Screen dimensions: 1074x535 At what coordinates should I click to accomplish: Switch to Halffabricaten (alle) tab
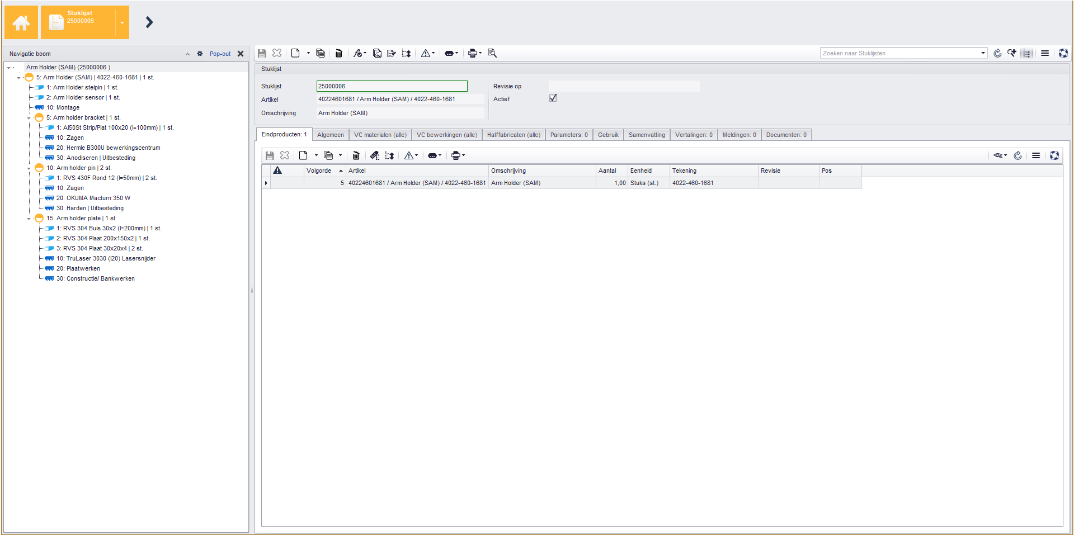[514, 135]
